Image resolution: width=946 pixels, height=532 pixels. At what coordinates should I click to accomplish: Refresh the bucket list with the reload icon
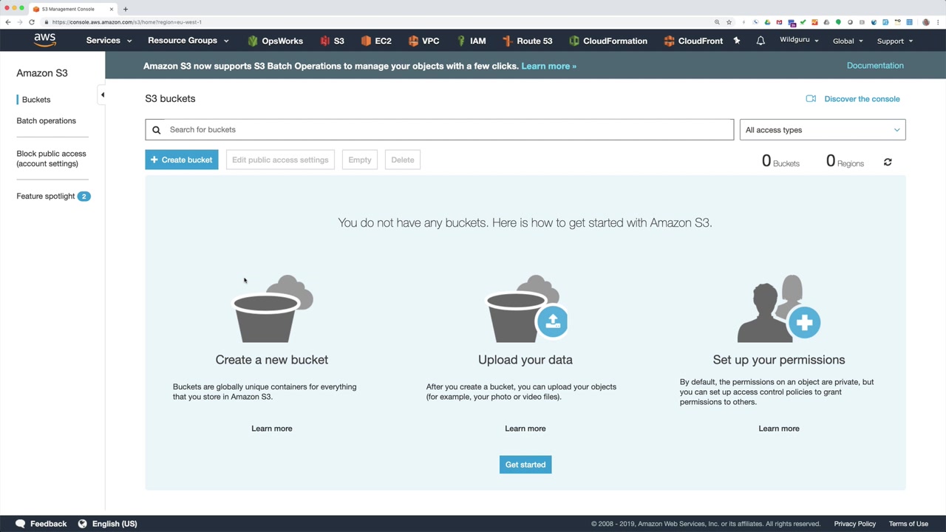pos(888,162)
